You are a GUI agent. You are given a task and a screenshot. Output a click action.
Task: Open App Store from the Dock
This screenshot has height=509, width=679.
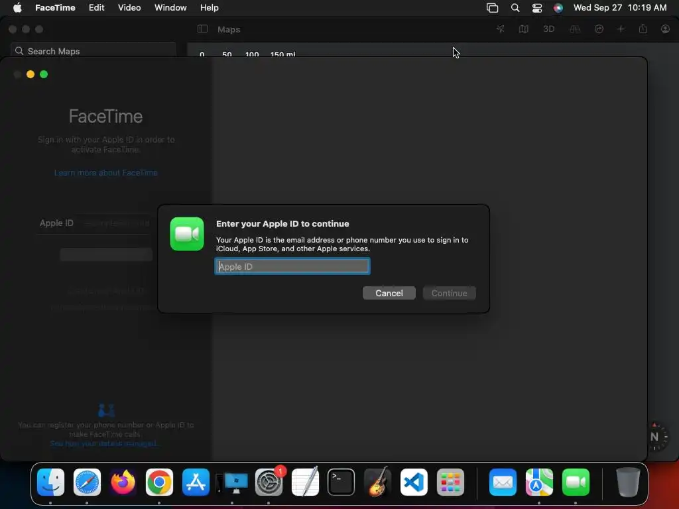point(196,482)
